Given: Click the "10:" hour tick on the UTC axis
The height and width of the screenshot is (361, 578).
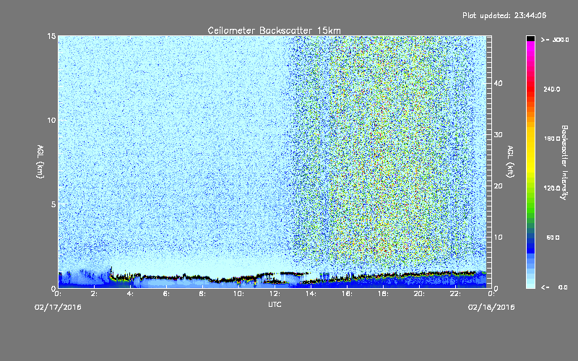Looking at the screenshot, I should [238, 294].
